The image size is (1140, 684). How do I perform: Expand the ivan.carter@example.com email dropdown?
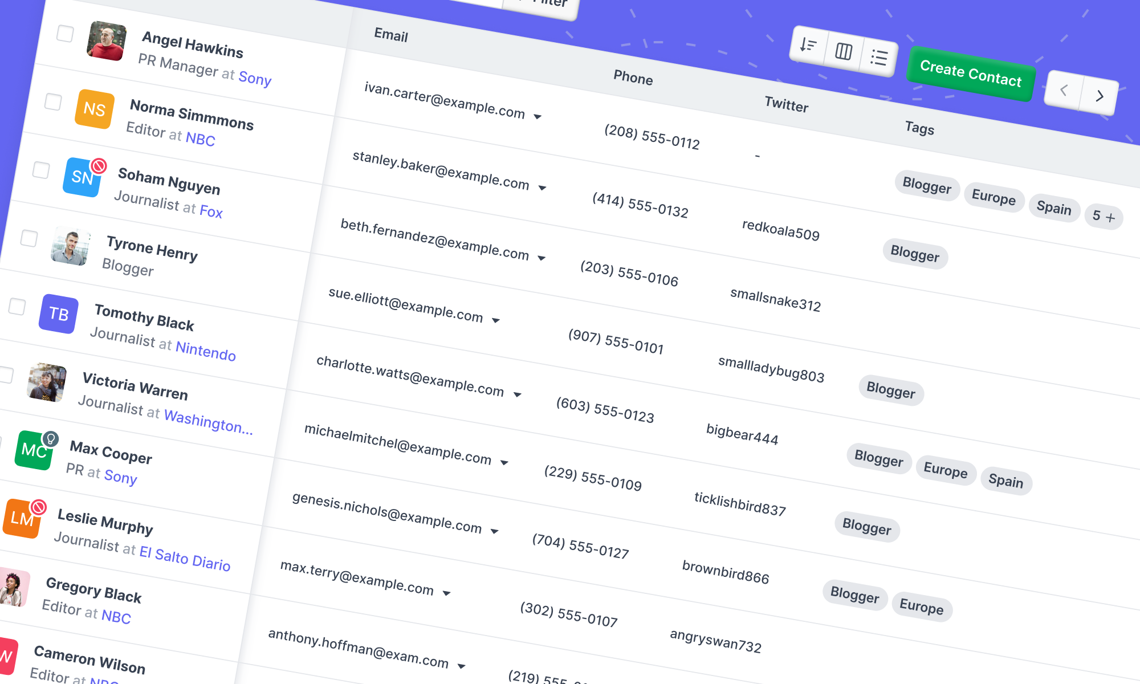pyautogui.click(x=538, y=117)
